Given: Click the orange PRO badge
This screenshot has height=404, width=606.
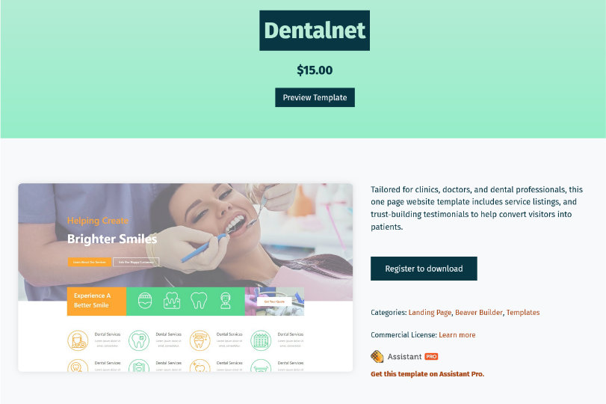Looking at the screenshot, I should tap(431, 356).
